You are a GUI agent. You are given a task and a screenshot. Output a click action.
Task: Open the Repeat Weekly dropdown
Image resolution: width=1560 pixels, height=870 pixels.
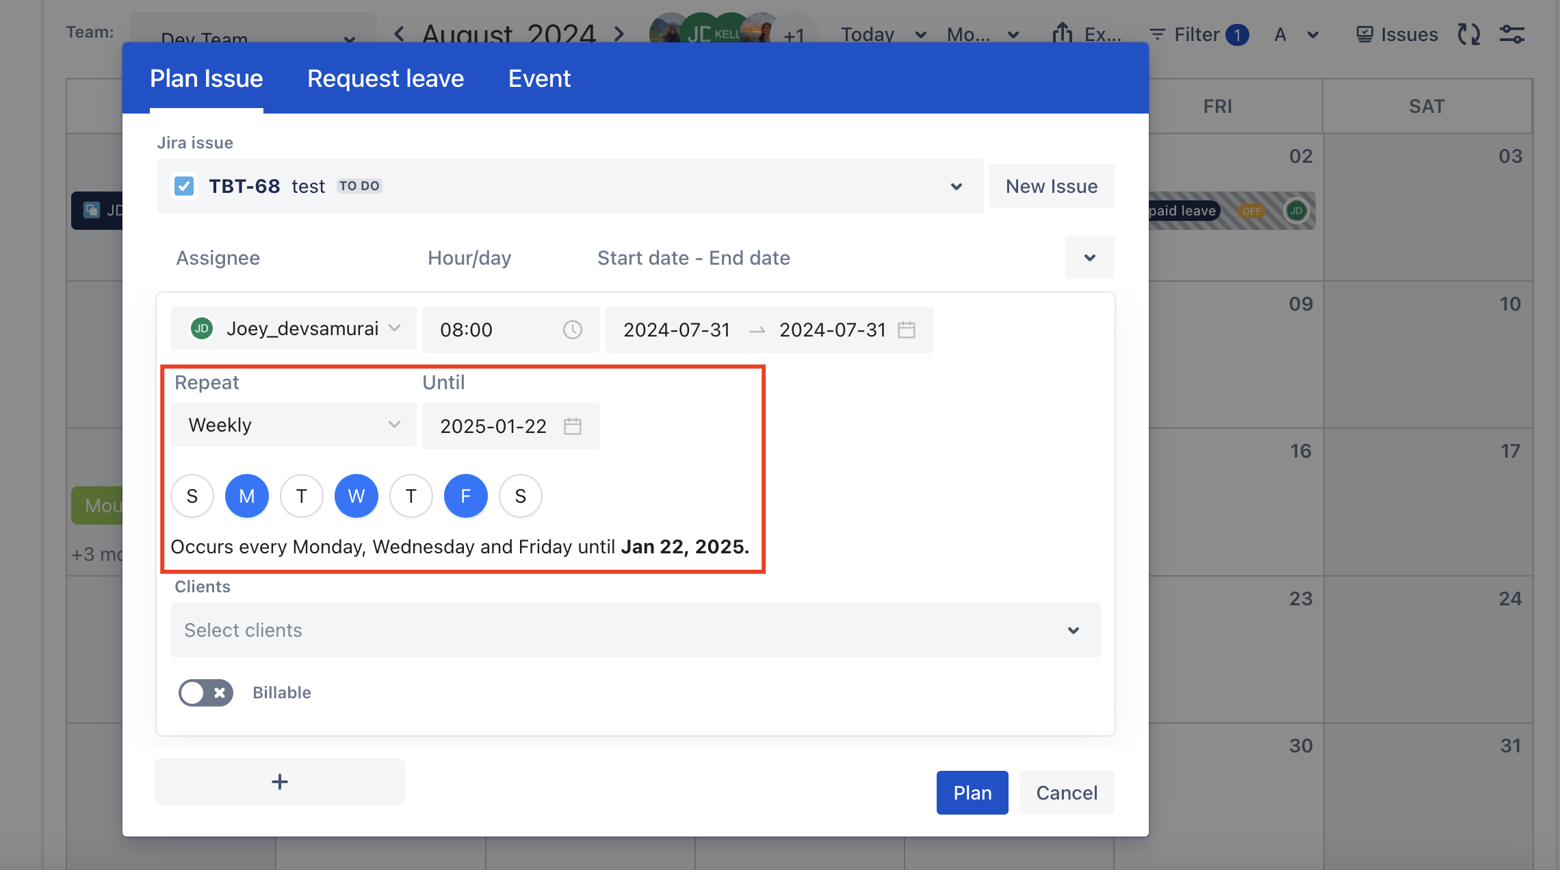click(293, 425)
